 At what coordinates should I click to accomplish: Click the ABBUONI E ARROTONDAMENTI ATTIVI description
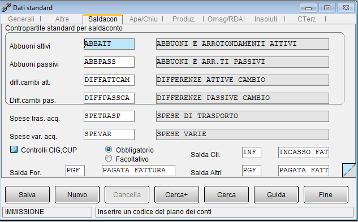pyautogui.click(x=243, y=44)
